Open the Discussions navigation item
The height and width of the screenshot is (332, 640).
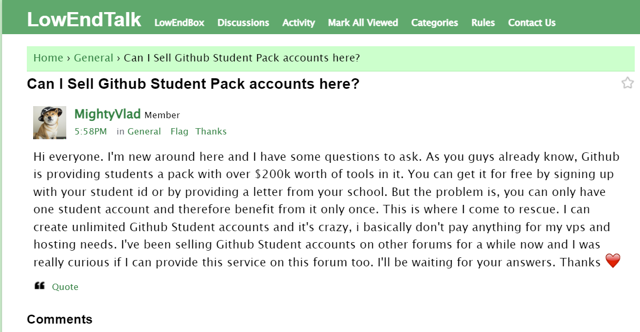(x=243, y=23)
